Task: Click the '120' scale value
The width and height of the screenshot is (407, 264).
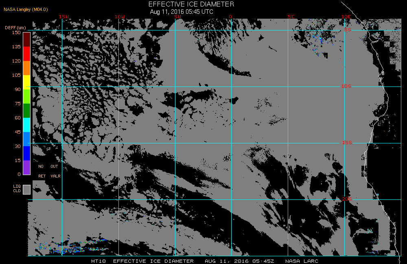Action: (x=16, y=61)
